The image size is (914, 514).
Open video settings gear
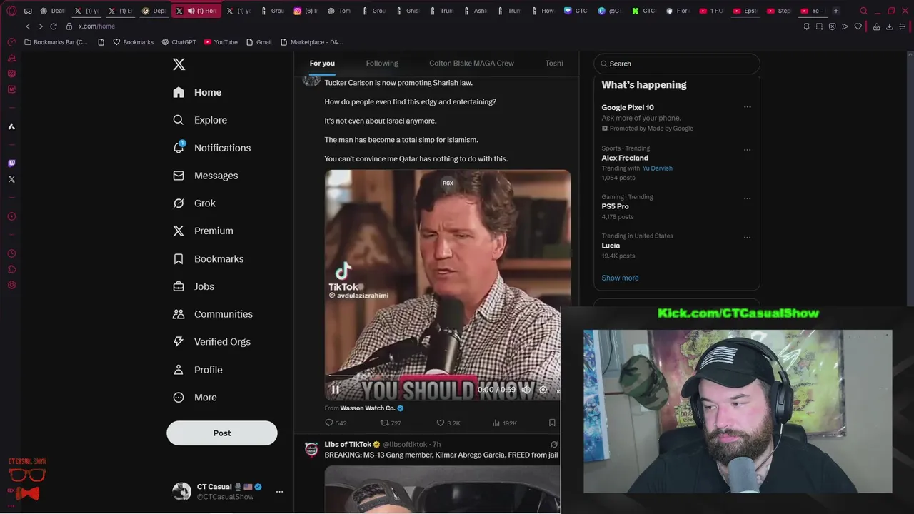tap(543, 390)
